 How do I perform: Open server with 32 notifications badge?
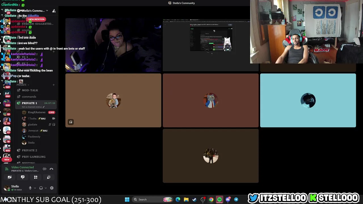pos(7,112)
